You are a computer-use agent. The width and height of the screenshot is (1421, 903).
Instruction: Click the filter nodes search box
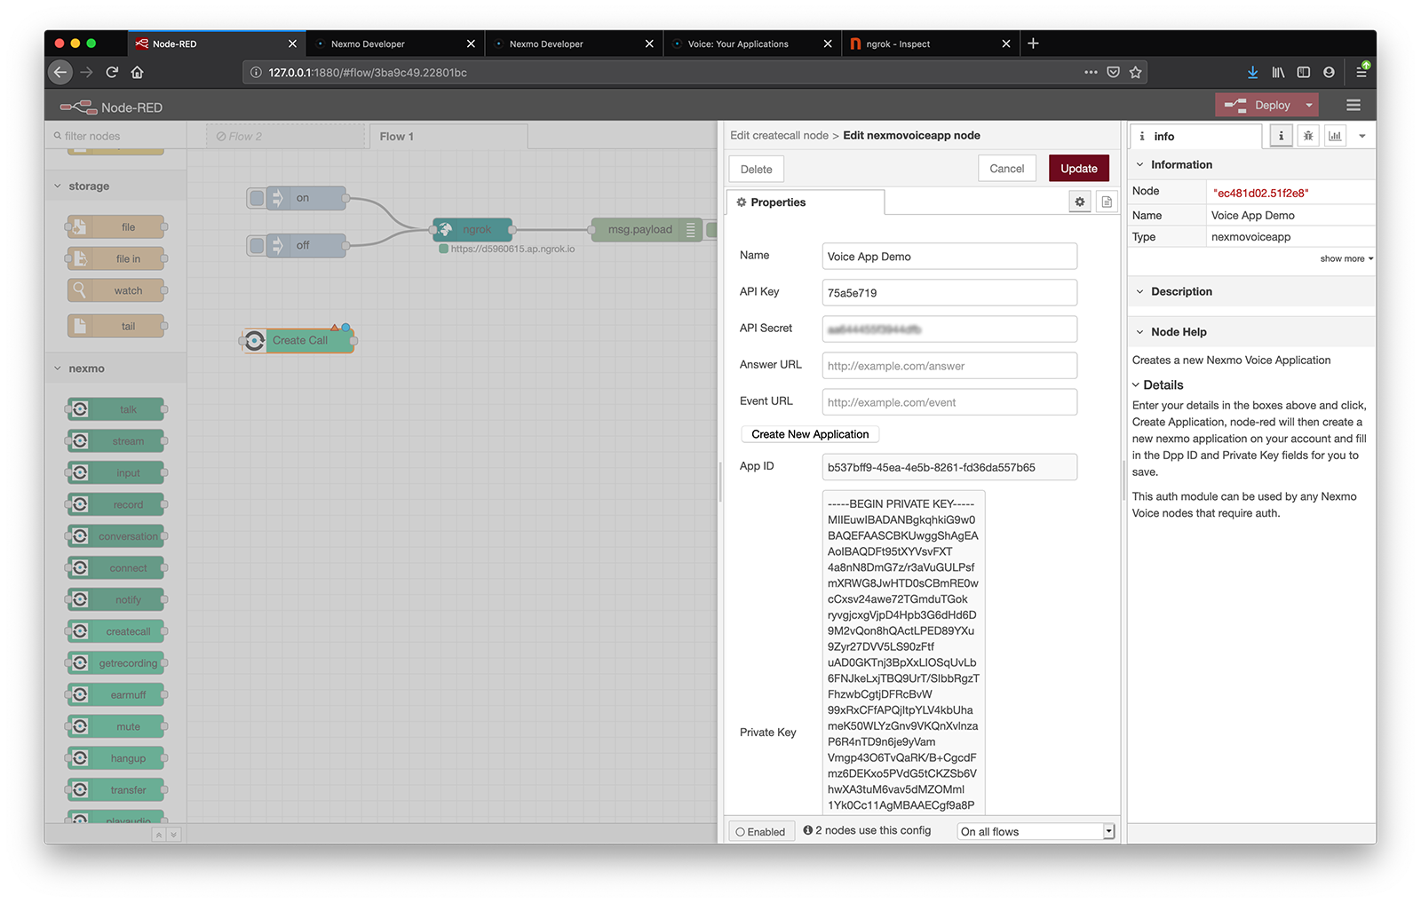(115, 136)
